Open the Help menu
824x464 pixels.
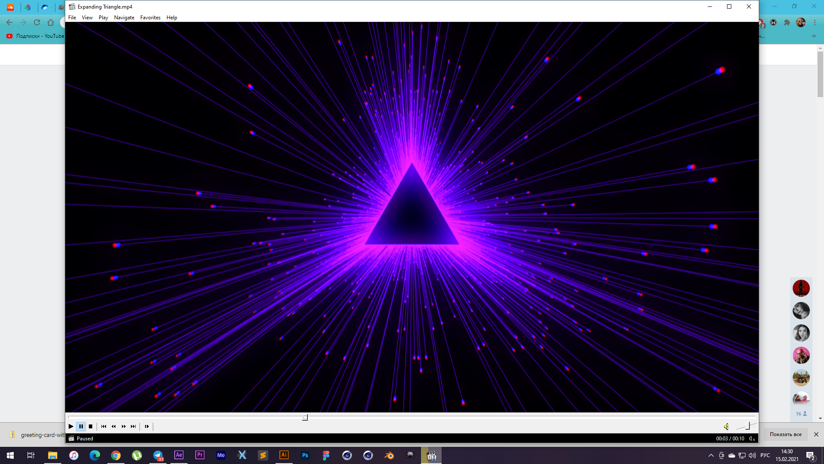pyautogui.click(x=172, y=18)
